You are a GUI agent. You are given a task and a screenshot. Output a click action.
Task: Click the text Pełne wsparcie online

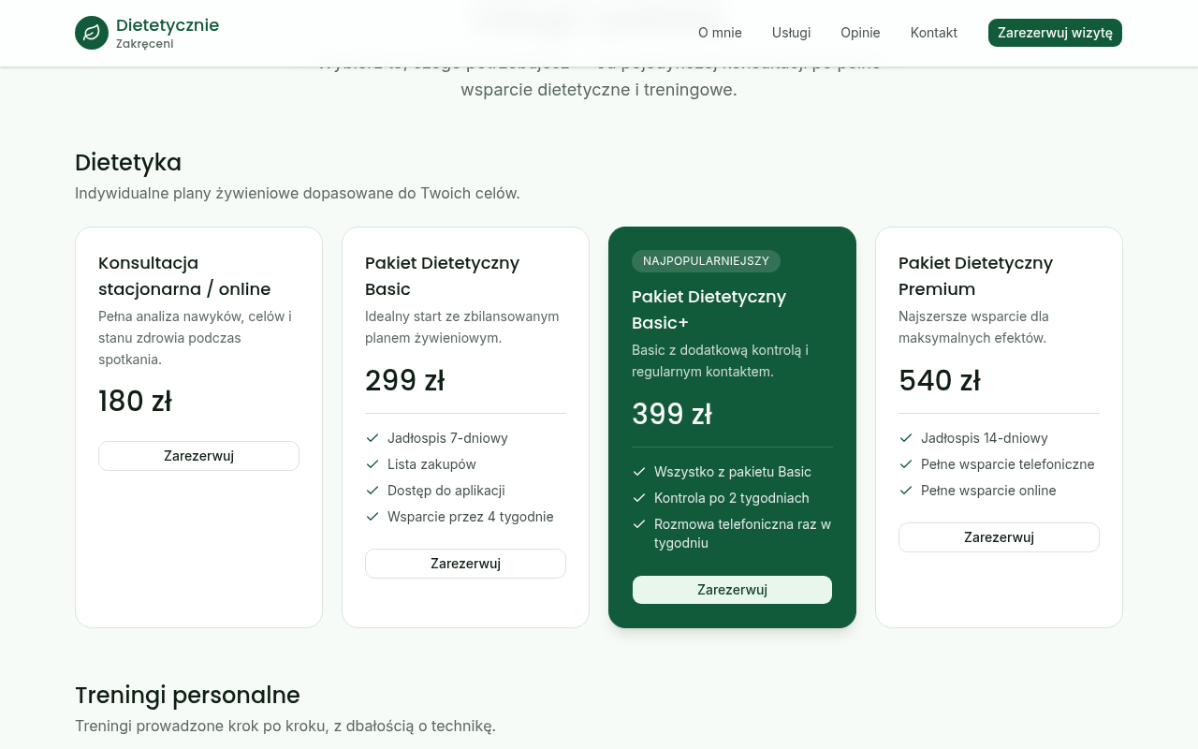(x=988, y=491)
